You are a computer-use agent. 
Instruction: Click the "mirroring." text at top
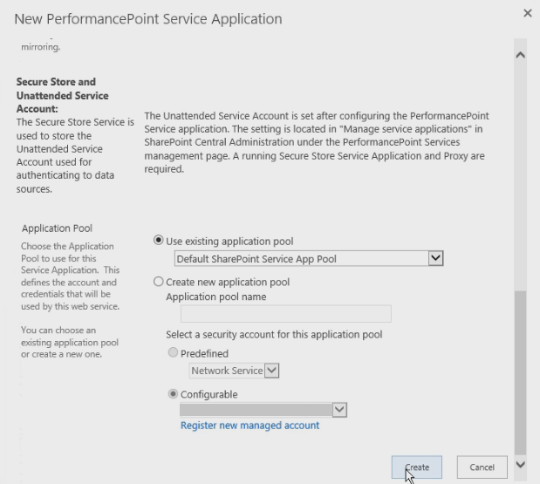coord(41,47)
